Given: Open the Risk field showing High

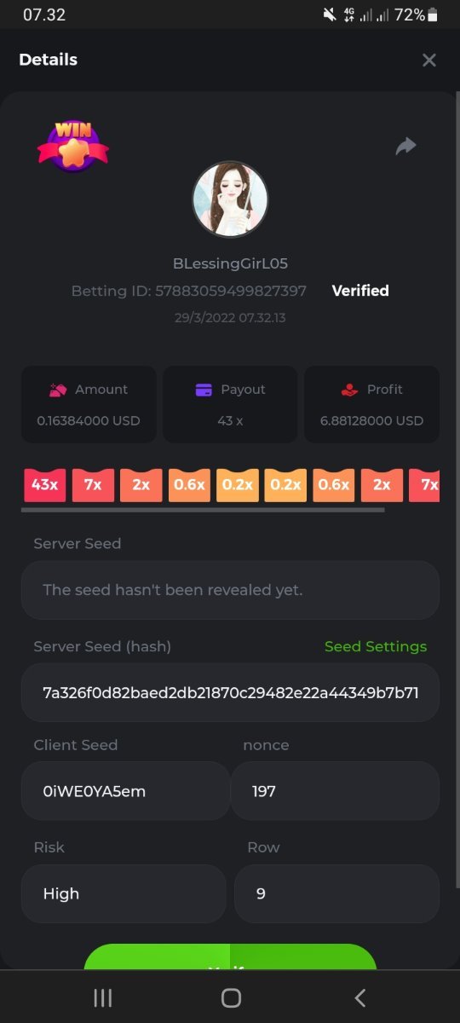Looking at the screenshot, I should [124, 893].
